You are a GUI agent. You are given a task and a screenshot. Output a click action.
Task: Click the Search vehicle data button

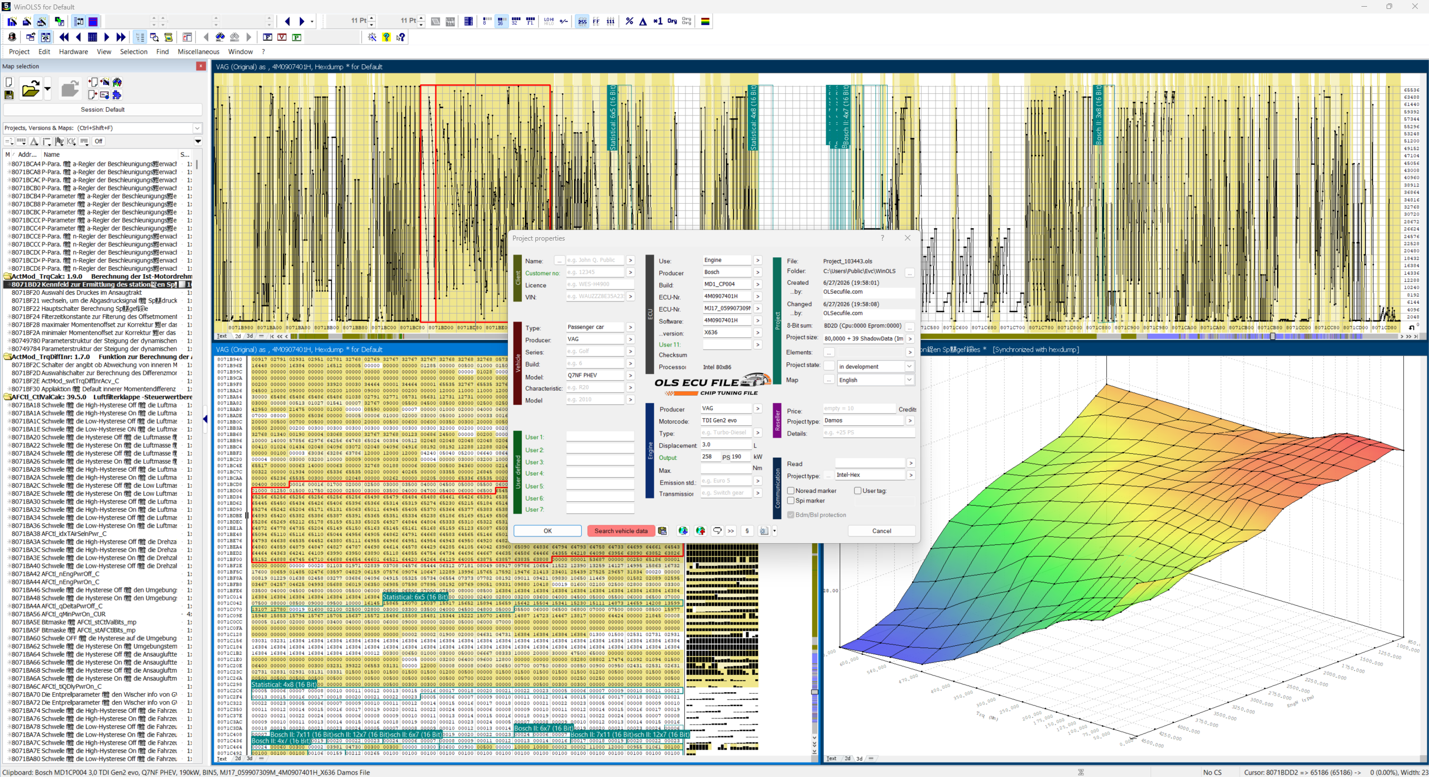[x=621, y=531]
